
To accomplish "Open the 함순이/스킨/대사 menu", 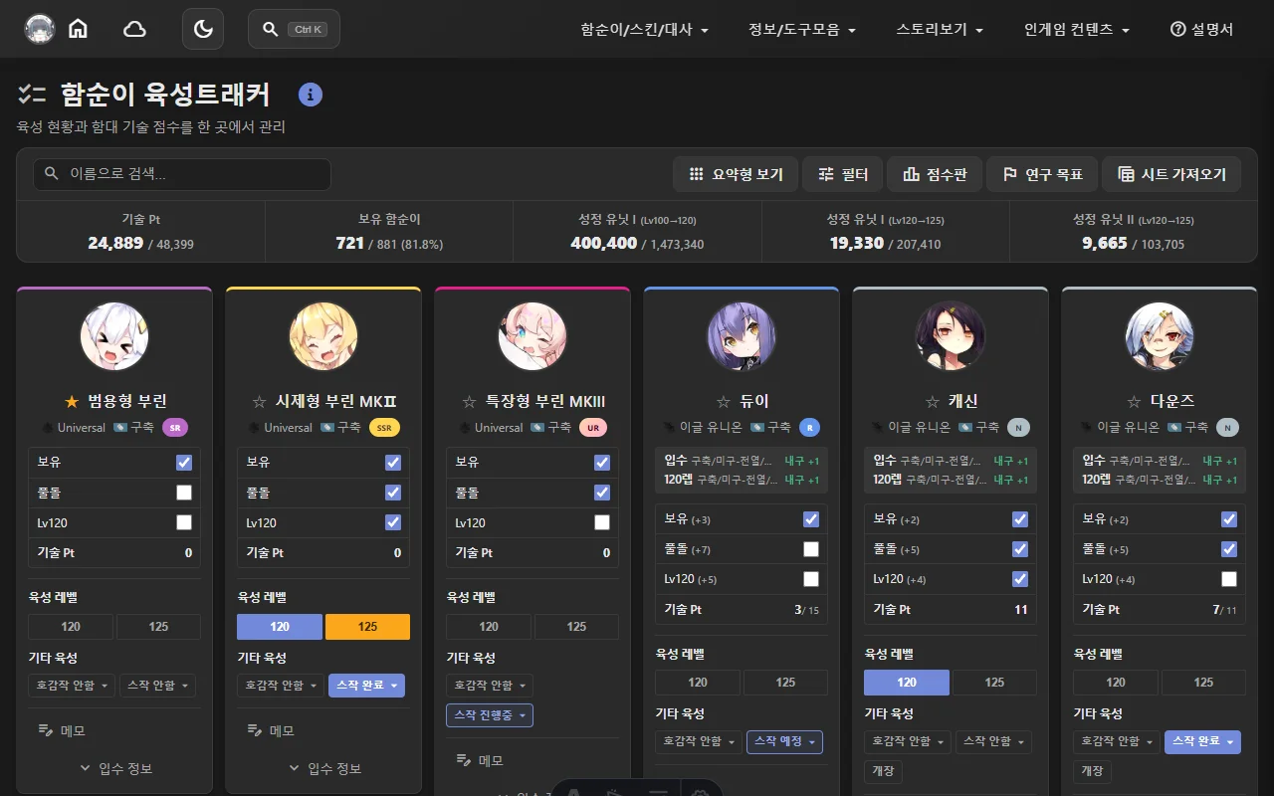I will (x=645, y=30).
